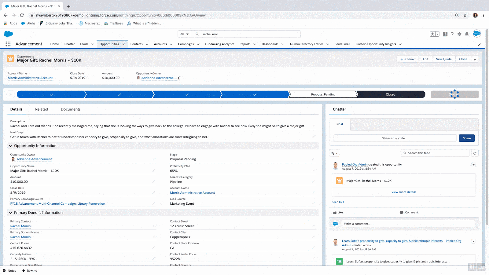The height and width of the screenshot is (275, 489).
Task: Click the New Quote button
Action: point(444,59)
